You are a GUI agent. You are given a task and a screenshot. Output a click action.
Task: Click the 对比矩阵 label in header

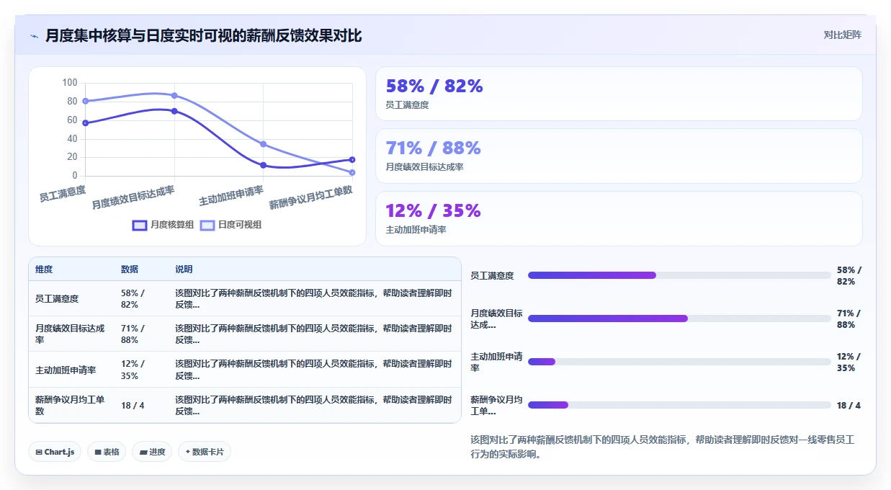tap(842, 35)
